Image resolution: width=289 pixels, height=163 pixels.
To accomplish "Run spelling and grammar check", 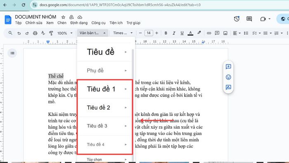I will point(43,33).
